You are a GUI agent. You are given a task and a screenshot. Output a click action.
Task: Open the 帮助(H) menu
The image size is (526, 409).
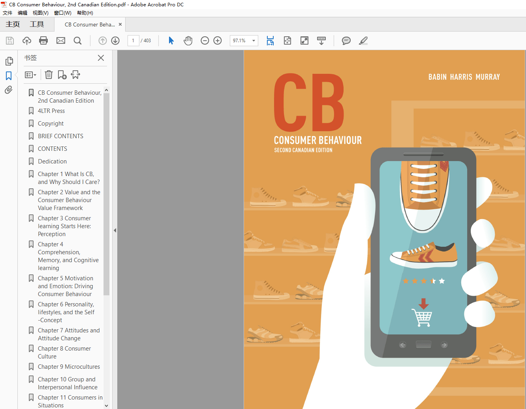click(85, 13)
